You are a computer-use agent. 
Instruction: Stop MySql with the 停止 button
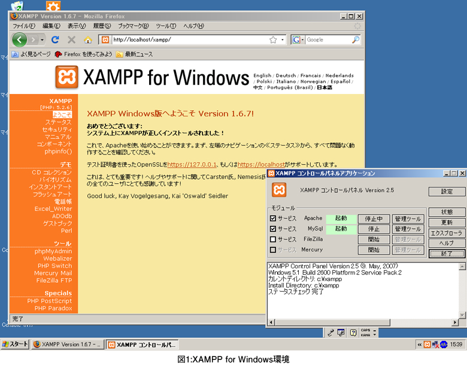tap(374, 229)
